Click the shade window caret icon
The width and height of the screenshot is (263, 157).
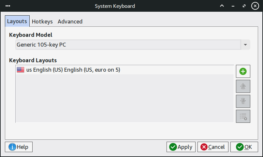[222, 6]
